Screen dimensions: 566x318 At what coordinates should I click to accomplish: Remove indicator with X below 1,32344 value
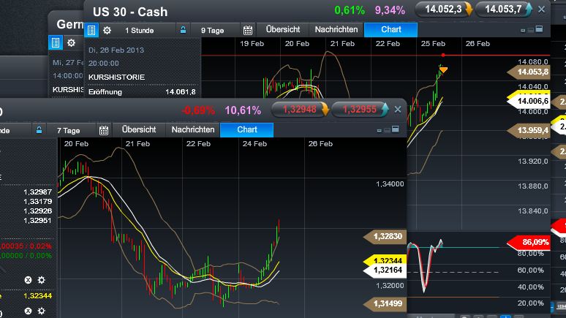[28, 311]
